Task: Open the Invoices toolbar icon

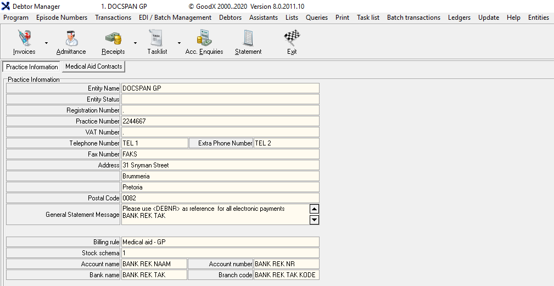Action: [24, 39]
